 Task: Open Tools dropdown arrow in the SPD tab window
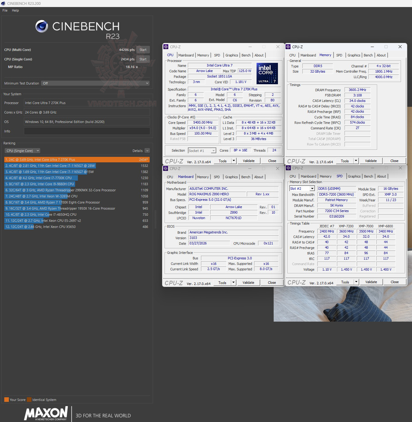[x=356, y=282]
